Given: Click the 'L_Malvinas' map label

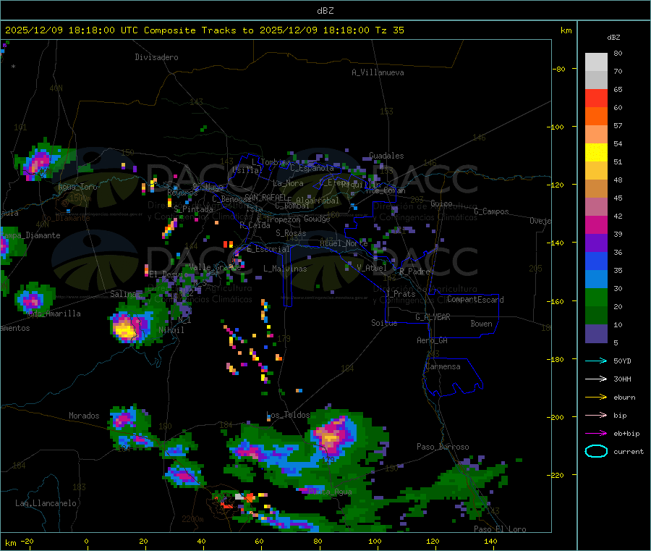Looking at the screenshot, I should coord(285,269).
